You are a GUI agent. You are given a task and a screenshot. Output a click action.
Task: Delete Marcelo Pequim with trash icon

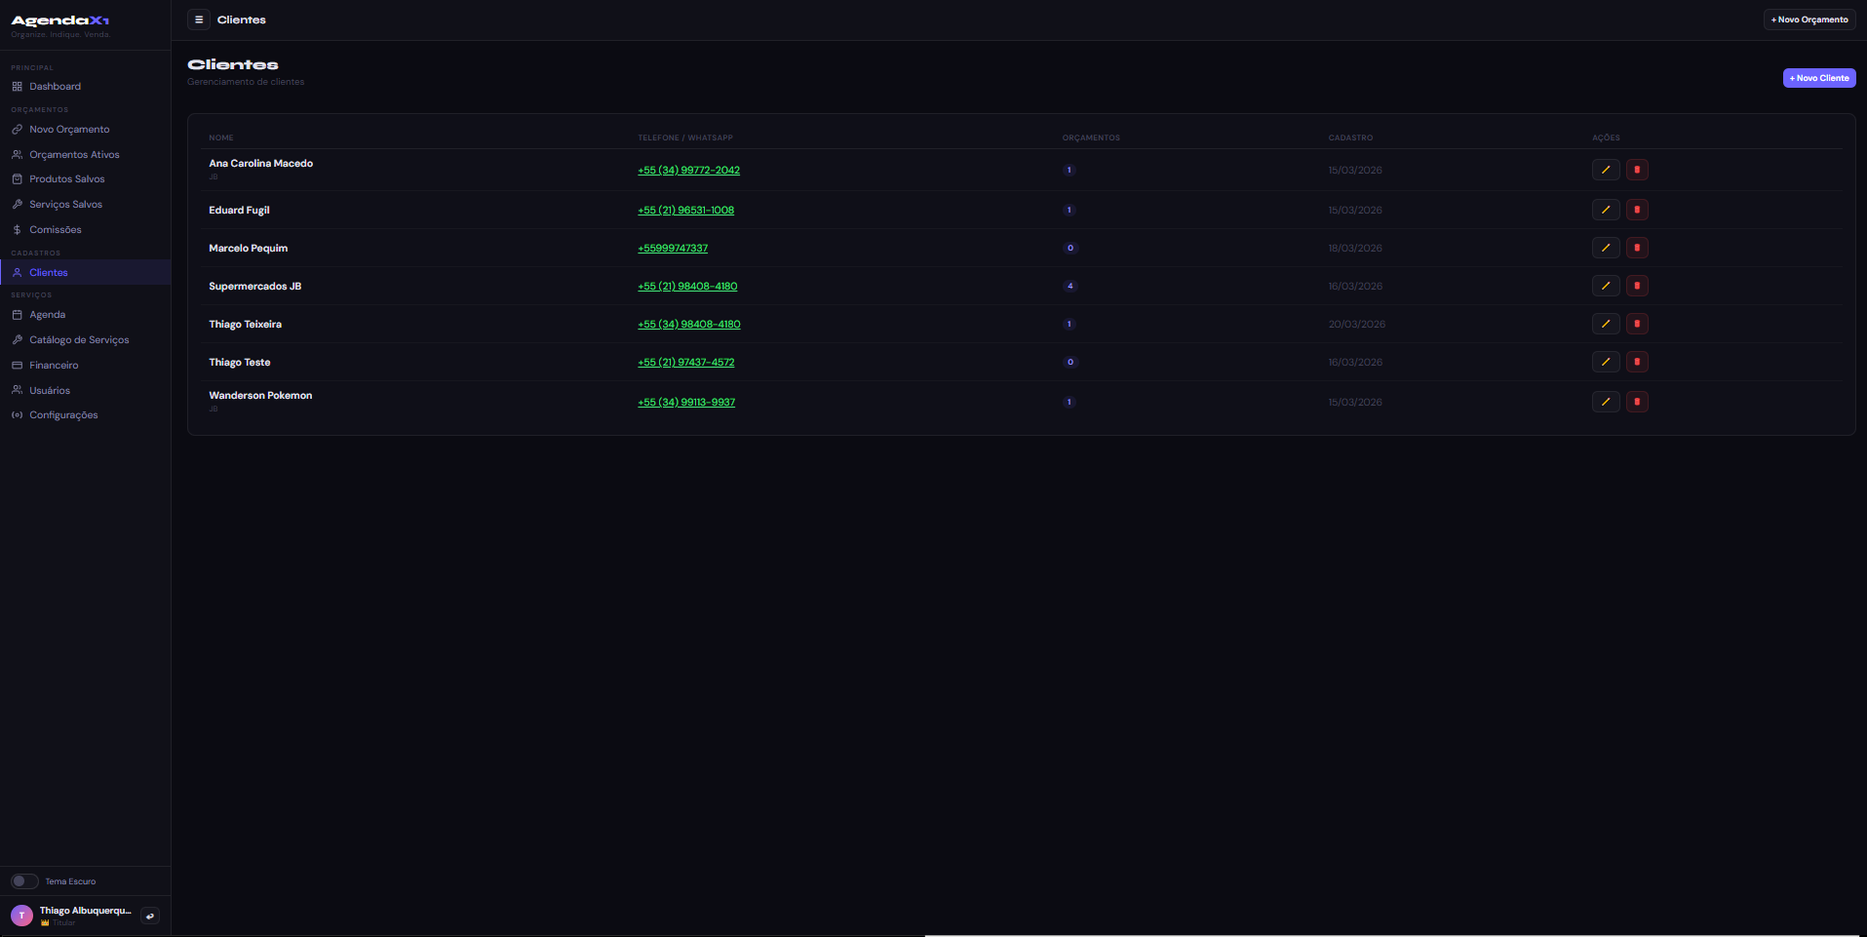[x=1637, y=248]
